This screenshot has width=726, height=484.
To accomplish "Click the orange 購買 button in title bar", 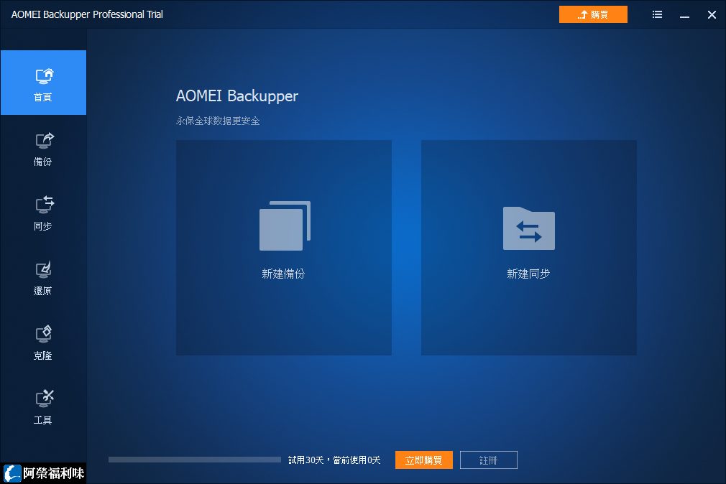I will (593, 14).
